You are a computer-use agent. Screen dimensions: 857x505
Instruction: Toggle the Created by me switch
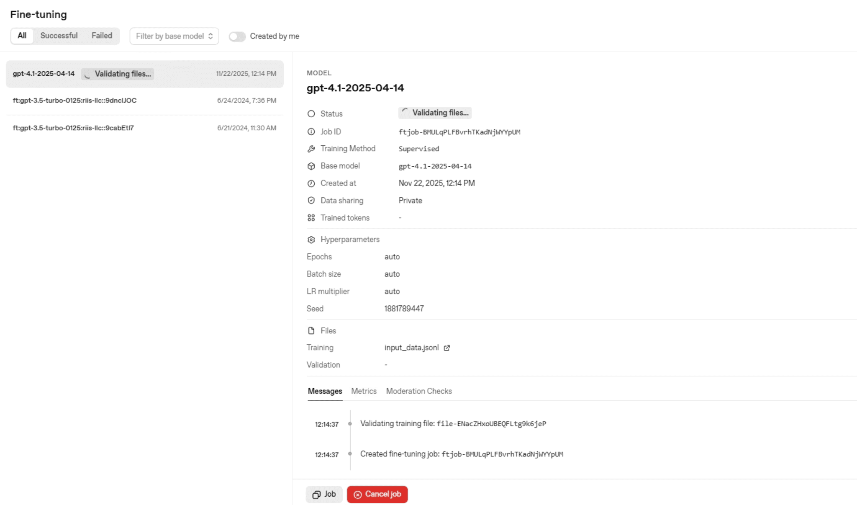237,36
